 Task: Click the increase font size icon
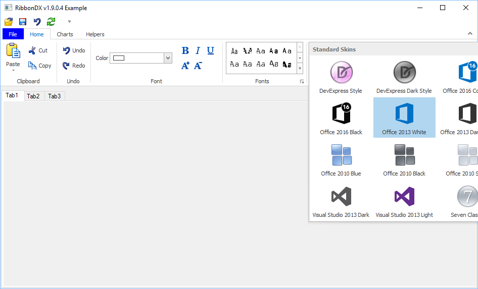[x=185, y=66]
